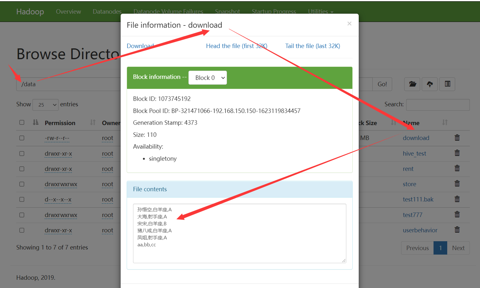Screen dimensions: 480x288
Task: Open the Utilities menu in navbar
Action: [x=321, y=11]
